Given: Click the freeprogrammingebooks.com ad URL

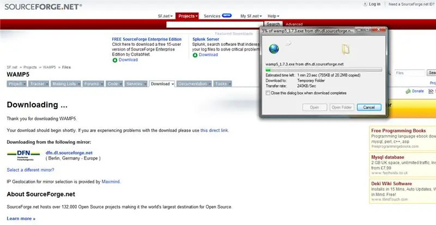Looking at the screenshot, I should [395, 147].
